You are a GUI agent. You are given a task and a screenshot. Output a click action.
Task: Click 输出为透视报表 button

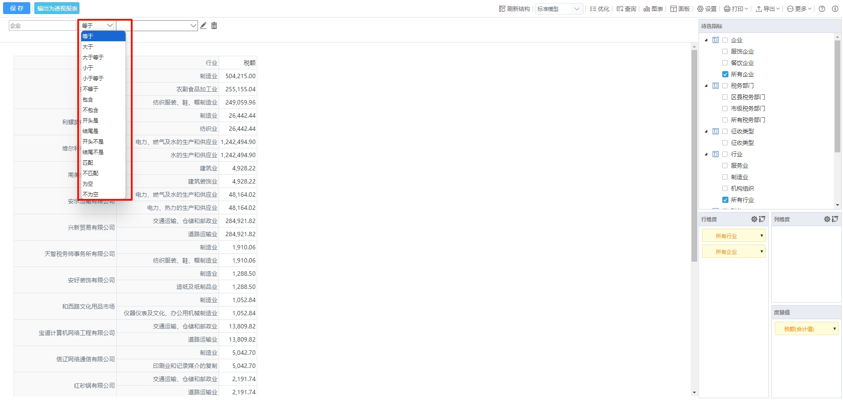click(x=57, y=8)
